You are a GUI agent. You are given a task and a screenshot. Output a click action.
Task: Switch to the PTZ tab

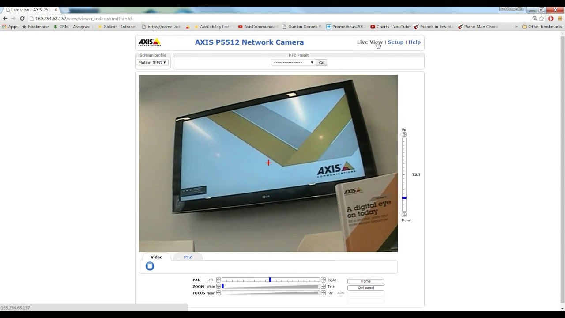[x=188, y=257]
